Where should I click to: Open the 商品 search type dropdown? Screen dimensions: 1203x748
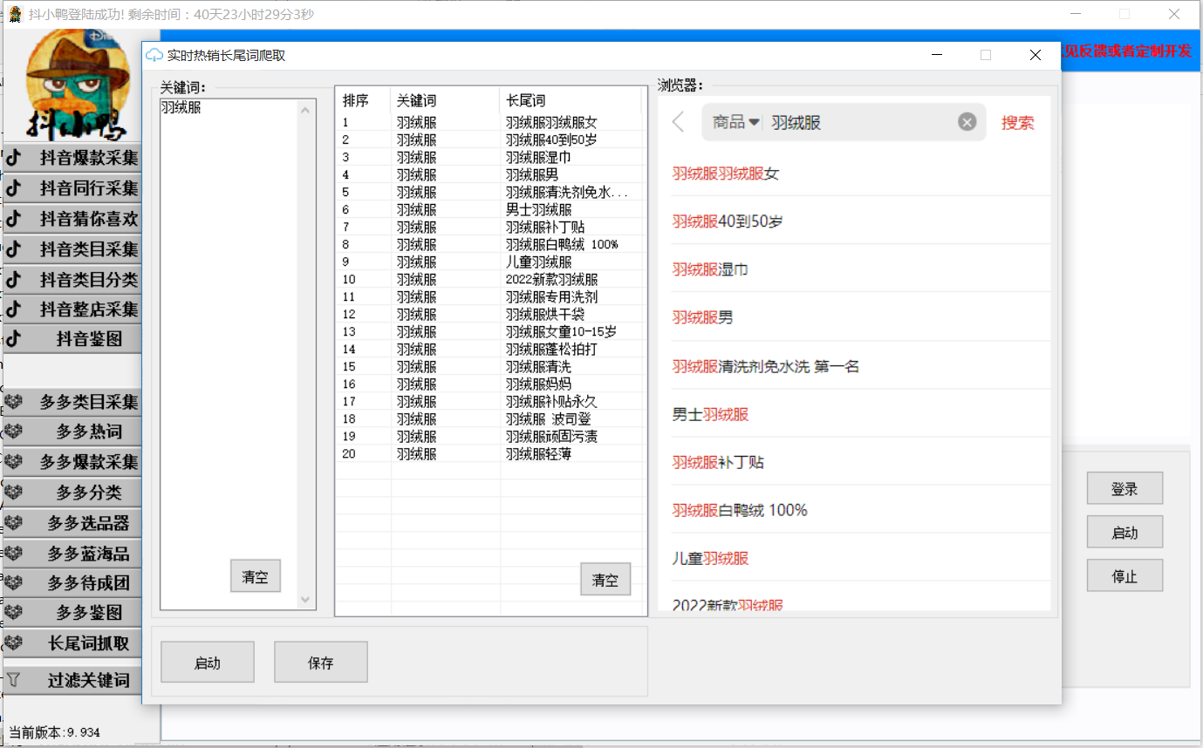[x=735, y=122]
